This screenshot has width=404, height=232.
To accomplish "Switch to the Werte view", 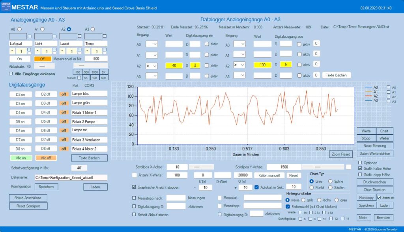I will [366, 131].
